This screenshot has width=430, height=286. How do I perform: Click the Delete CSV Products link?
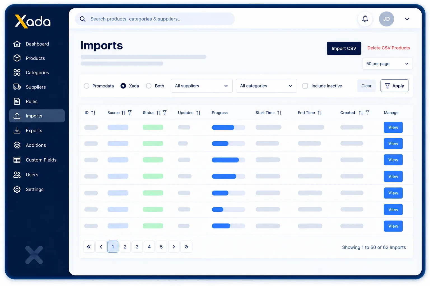point(389,48)
